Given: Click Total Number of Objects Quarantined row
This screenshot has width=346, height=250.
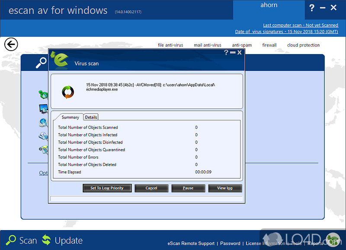Looking at the screenshot, I should click(147, 150).
